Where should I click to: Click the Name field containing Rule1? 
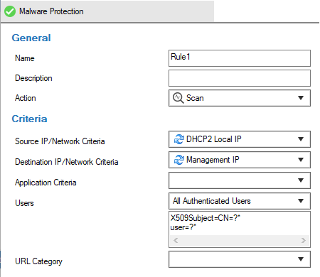(x=240, y=58)
